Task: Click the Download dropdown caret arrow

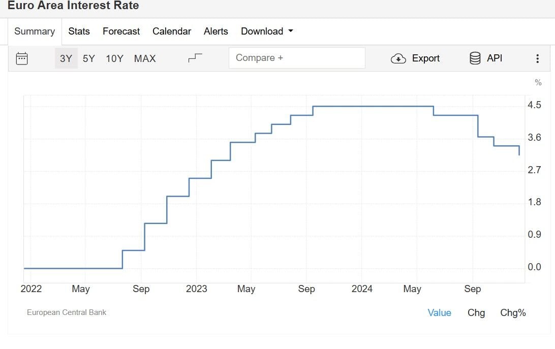Action: (x=291, y=31)
